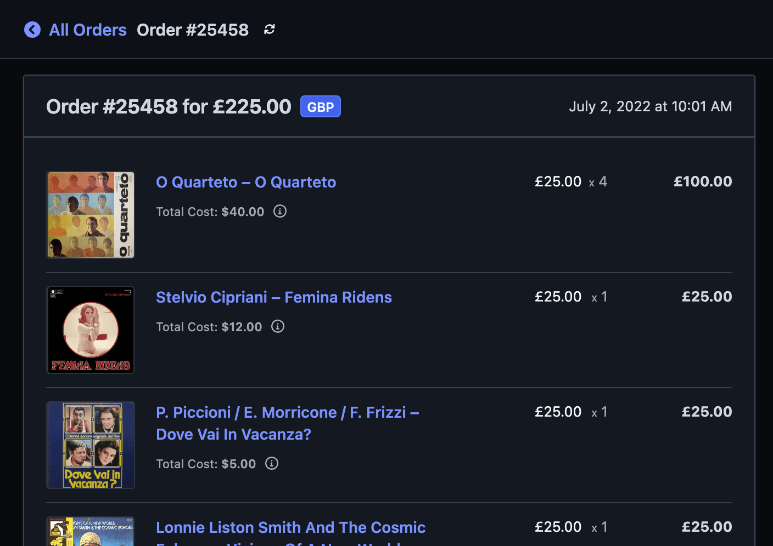Open cost info icon for Femina Ridens
Viewport: 773px width, 546px height.
278,326
